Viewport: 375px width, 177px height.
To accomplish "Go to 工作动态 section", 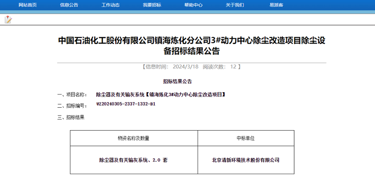I will click(111, 5).
